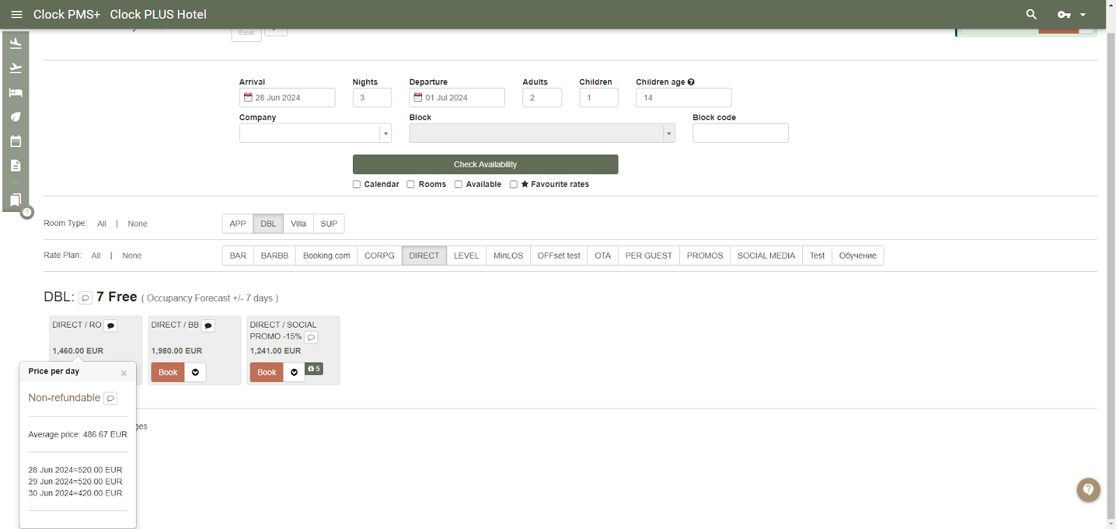Expand the Company dropdown
1116x529 pixels.
[x=385, y=133]
